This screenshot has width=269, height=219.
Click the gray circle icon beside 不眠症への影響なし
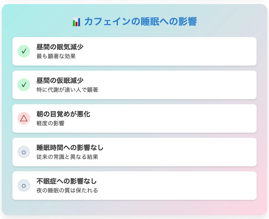pyautogui.click(x=24, y=185)
